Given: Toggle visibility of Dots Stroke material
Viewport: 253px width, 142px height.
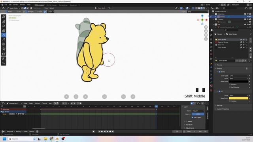Looking at the screenshot, I should 244,47.
